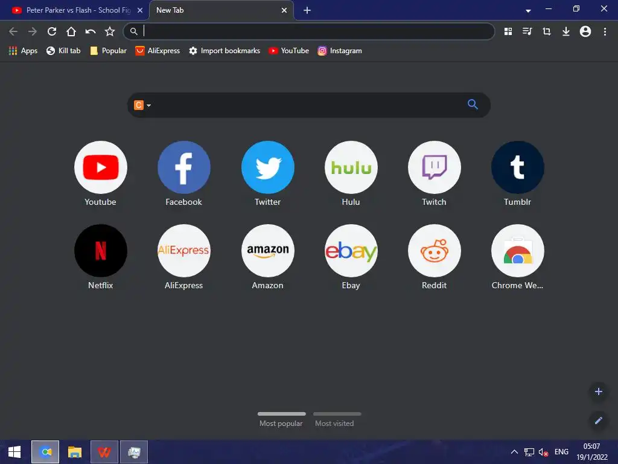Open the Facebook speed dial tile
This screenshot has height=464, width=618.
[x=184, y=173]
